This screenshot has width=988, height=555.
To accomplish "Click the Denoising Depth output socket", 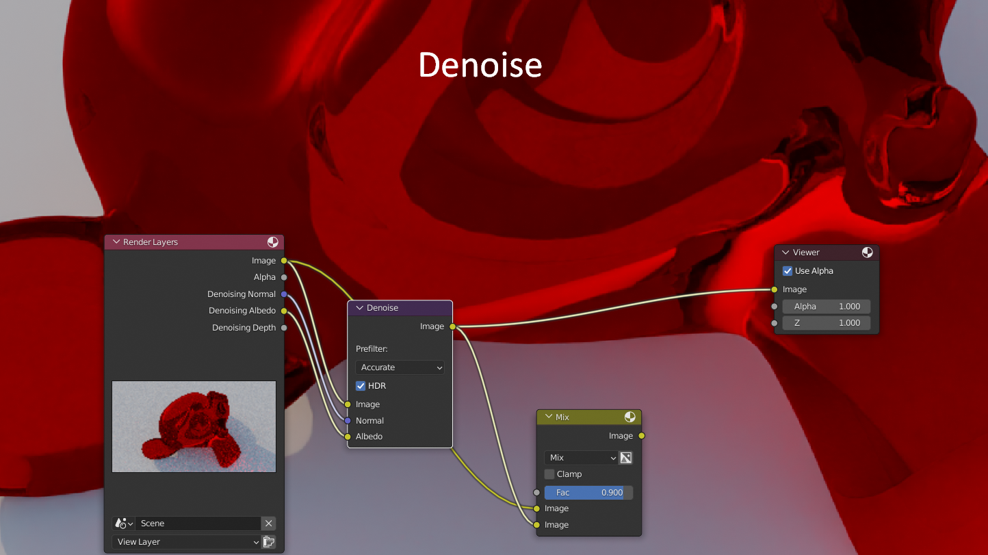I will click(x=284, y=328).
